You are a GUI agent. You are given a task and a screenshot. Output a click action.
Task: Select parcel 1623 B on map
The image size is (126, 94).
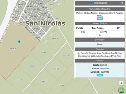(x=56, y=68)
